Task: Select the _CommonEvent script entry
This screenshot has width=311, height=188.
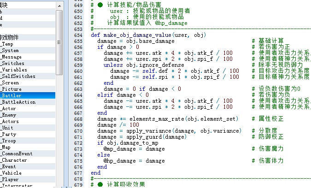Action: pyautogui.click(x=28, y=153)
